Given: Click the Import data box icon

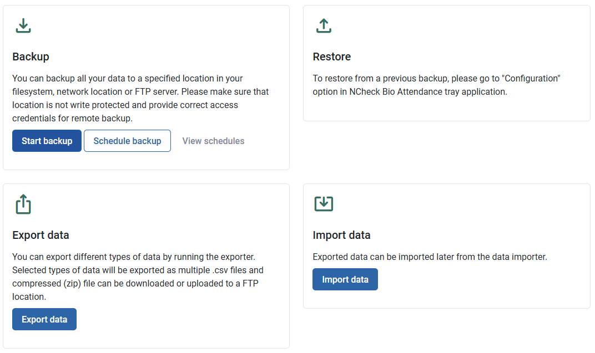Looking at the screenshot, I should coord(324,204).
